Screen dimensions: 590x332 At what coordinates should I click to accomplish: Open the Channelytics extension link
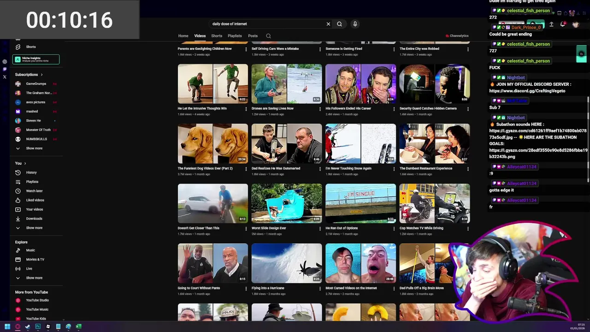tap(457, 36)
